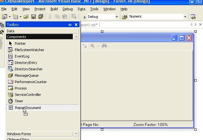Open the Build menu
This screenshot has height=140, width=203.
coord(54,9)
